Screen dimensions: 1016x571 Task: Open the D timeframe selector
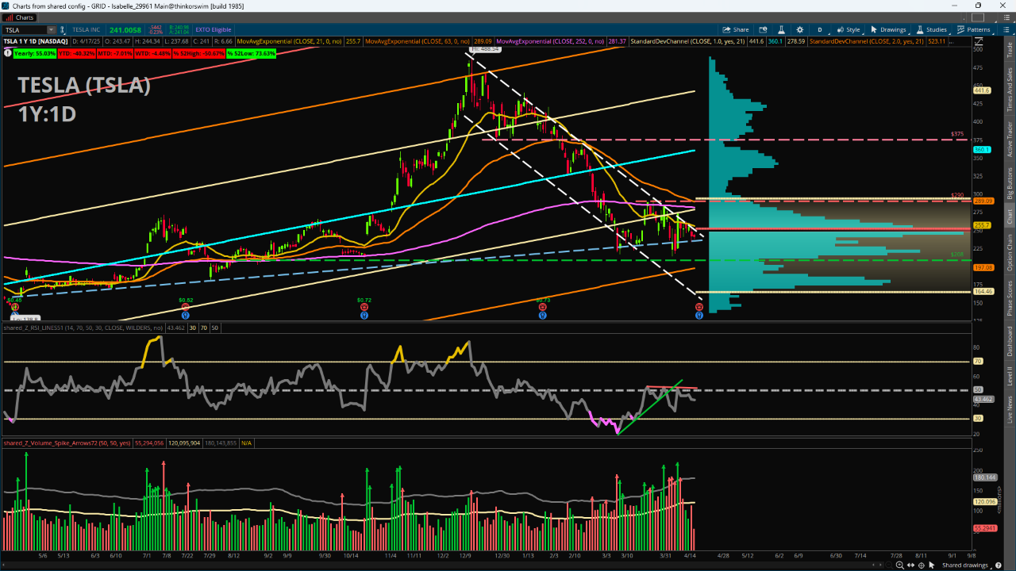pyautogui.click(x=820, y=29)
